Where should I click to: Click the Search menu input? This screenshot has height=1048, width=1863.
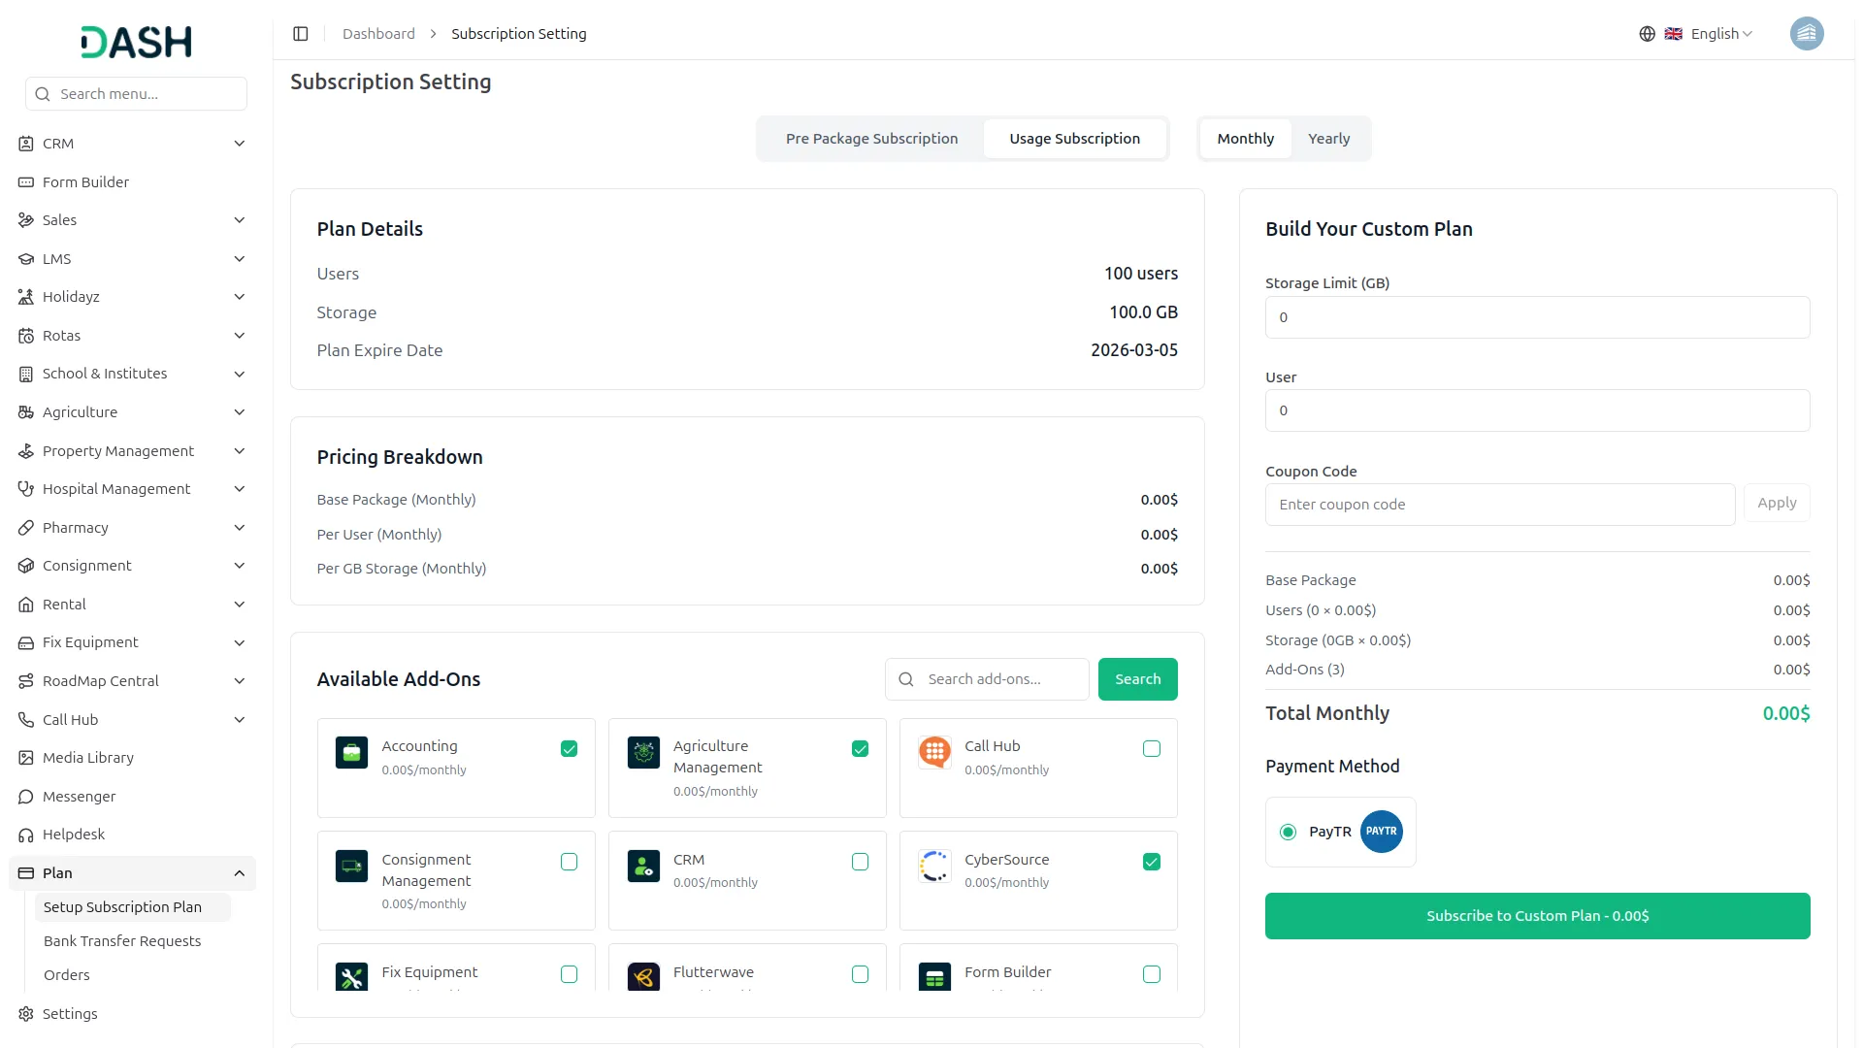[x=136, y=94]
